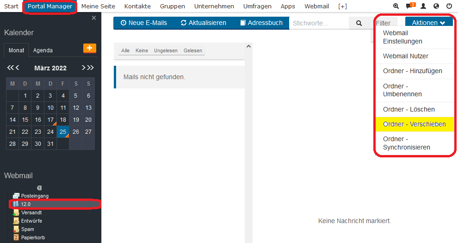This screenshot has height=243, width=458.
Task: Open the 12.0 folder label
Action: [x=26, y=204]
